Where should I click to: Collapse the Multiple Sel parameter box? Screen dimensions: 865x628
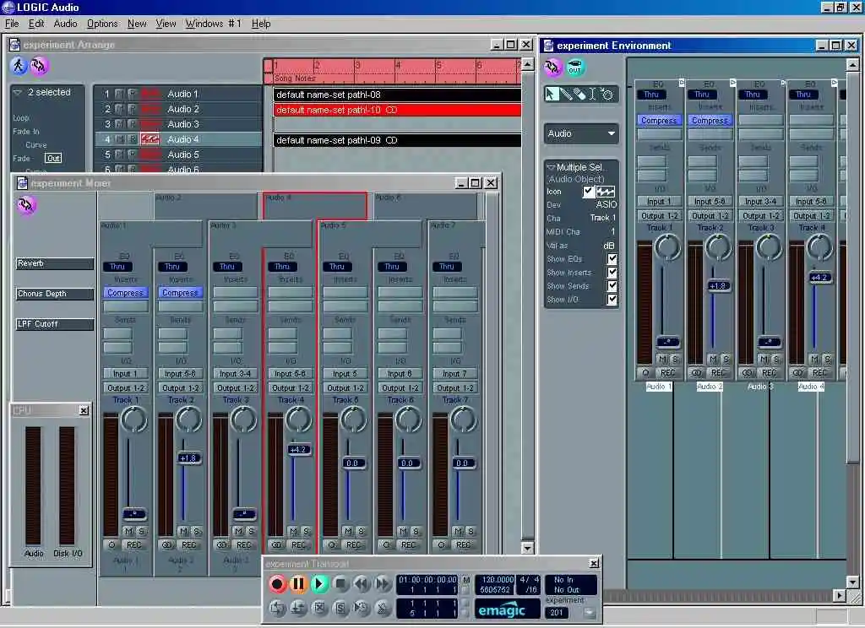[x=550, y=166]
